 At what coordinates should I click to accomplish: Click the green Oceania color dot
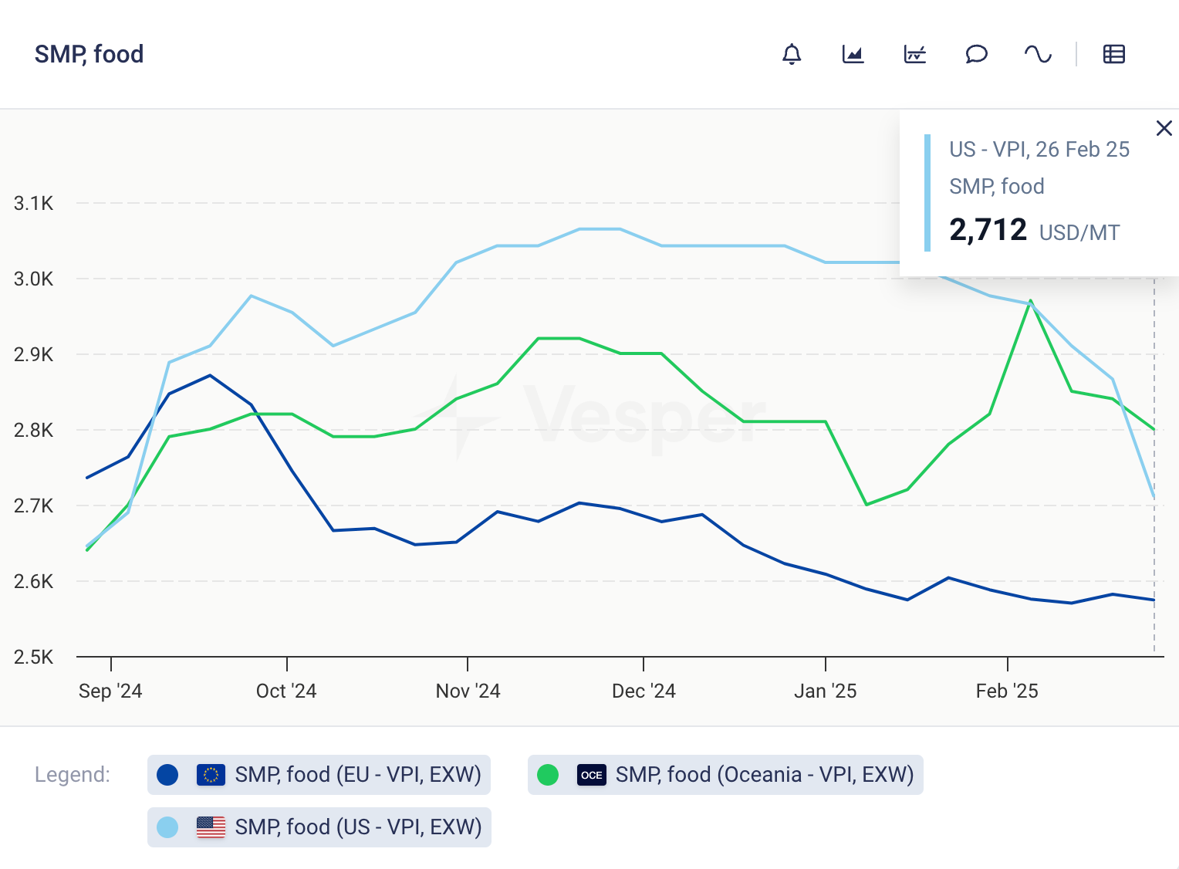(548, 775)
